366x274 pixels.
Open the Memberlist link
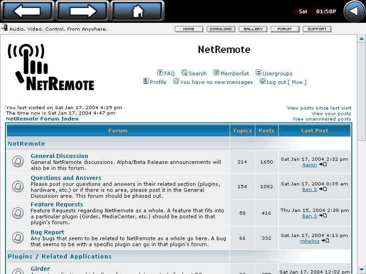coord(235,74)
